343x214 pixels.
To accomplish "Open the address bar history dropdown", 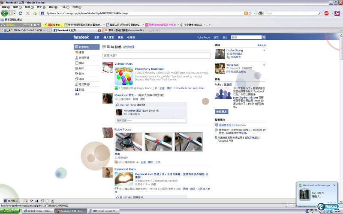I will 254,13.
